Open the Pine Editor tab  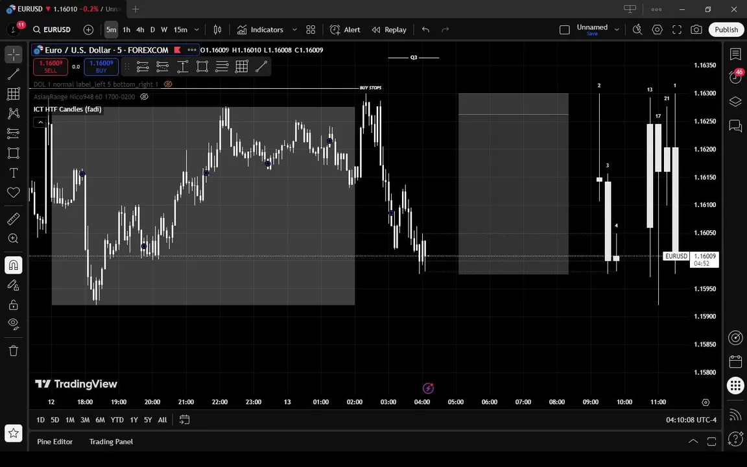pos(54,442)
